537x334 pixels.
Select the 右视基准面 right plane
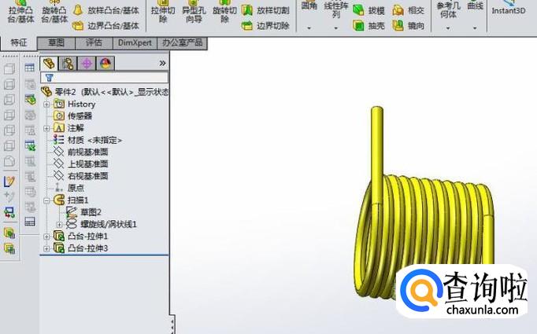click(81, 176)
